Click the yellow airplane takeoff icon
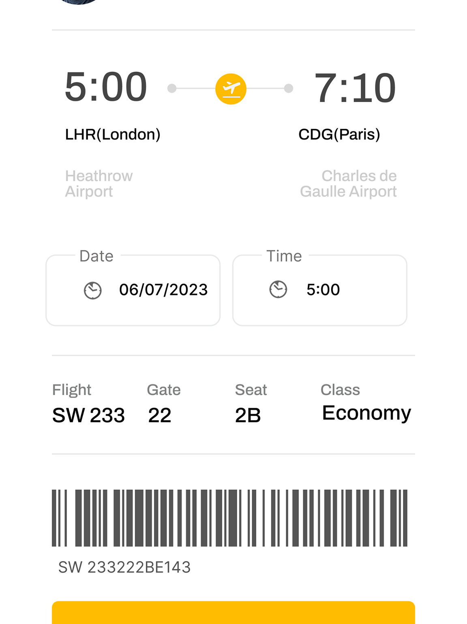This screenshot has height=624, width=467. (x=231, y=89)
